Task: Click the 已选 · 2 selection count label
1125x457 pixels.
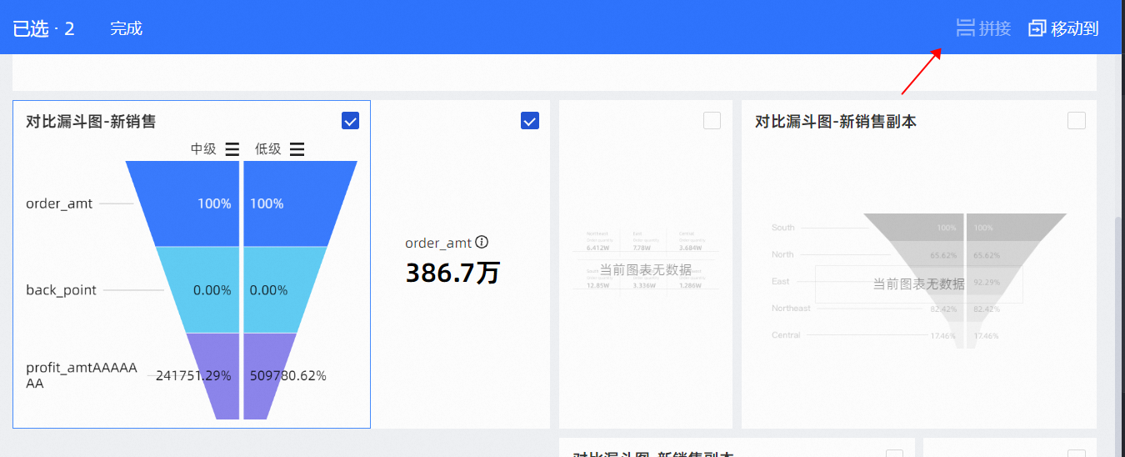Action: [44, 28]
